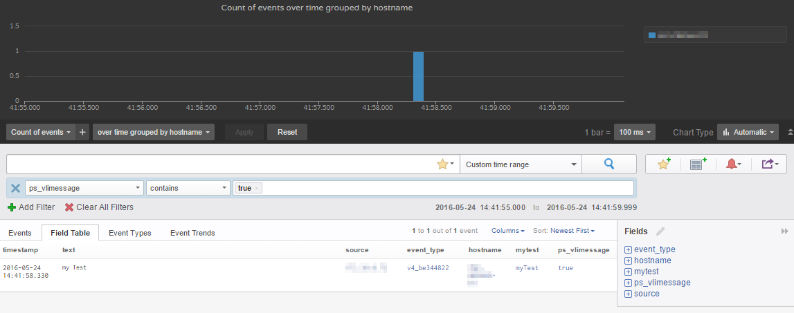Open the Custom time range dropdown
This screenshot has height=313, width=794.
pyautogui.click(x=521, y=164)
